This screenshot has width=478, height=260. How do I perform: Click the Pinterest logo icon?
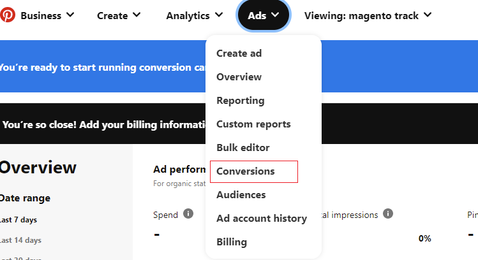(x=8, y=15)
